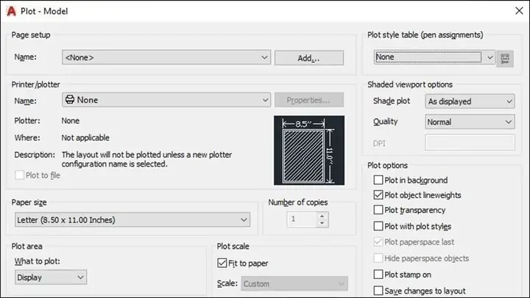Click the AutoCAD logo in title bar

point(11,11)
